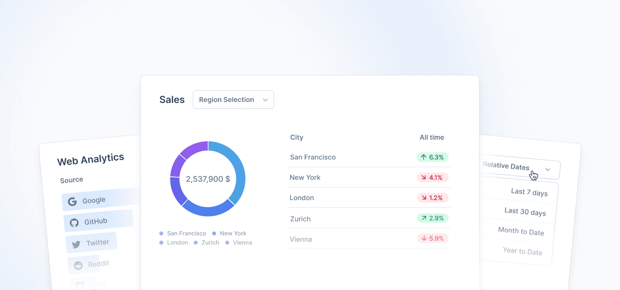Click the London legend dot
The image size is (620, 290).
click(x=161, y=243)
